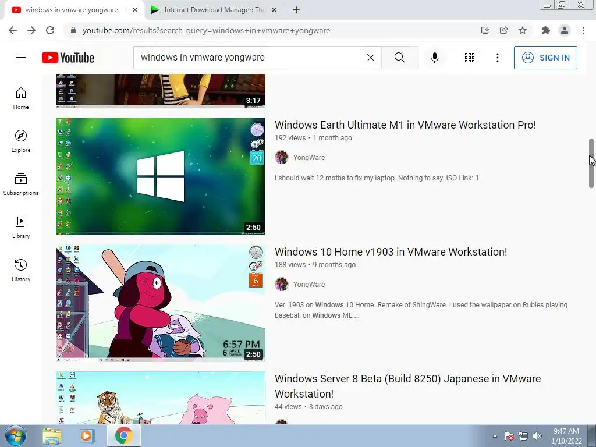Clear the search query with the X
The image size is (596, 447).
[371, 58]
